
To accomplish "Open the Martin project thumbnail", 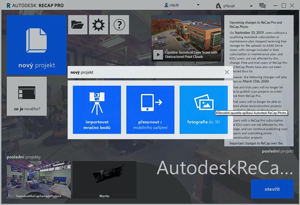I will (x=105, y=180).
